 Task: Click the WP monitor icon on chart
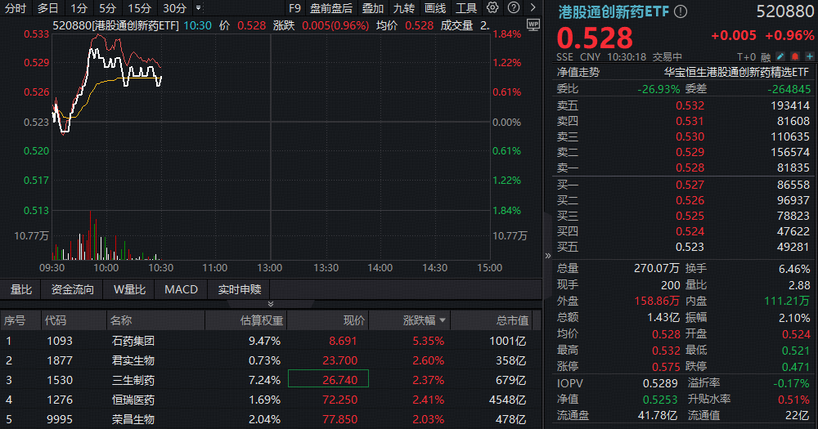point(533,25)
